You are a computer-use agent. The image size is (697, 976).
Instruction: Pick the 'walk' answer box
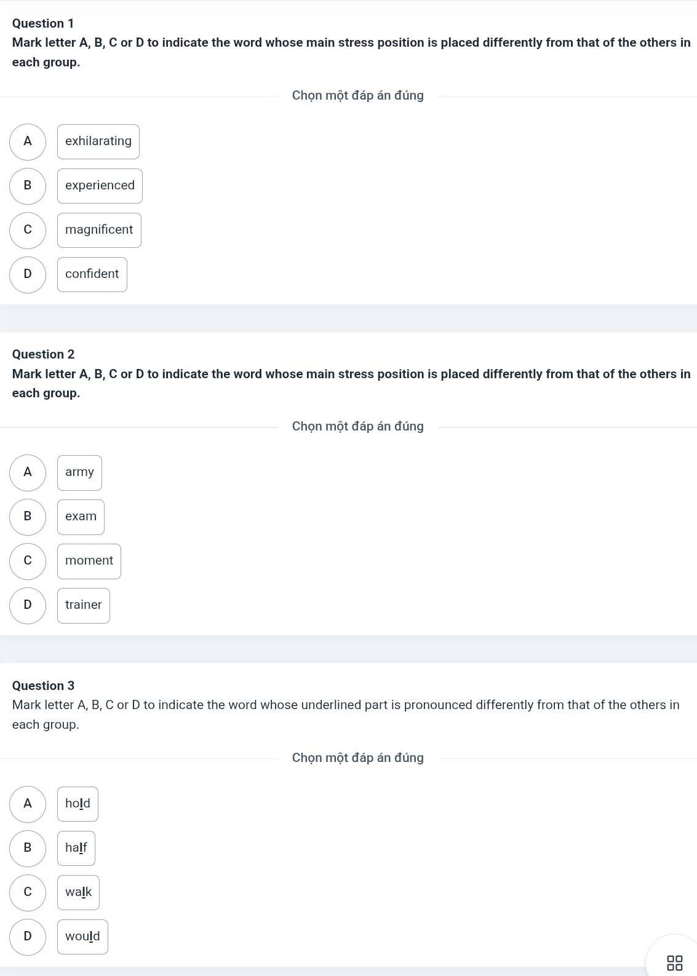pos(78,893)
